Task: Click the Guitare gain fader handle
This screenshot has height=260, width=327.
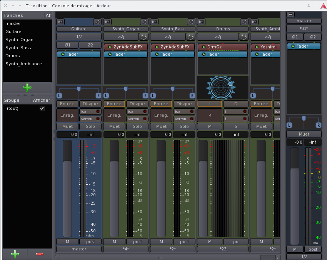Action: [x=67, y=161]
